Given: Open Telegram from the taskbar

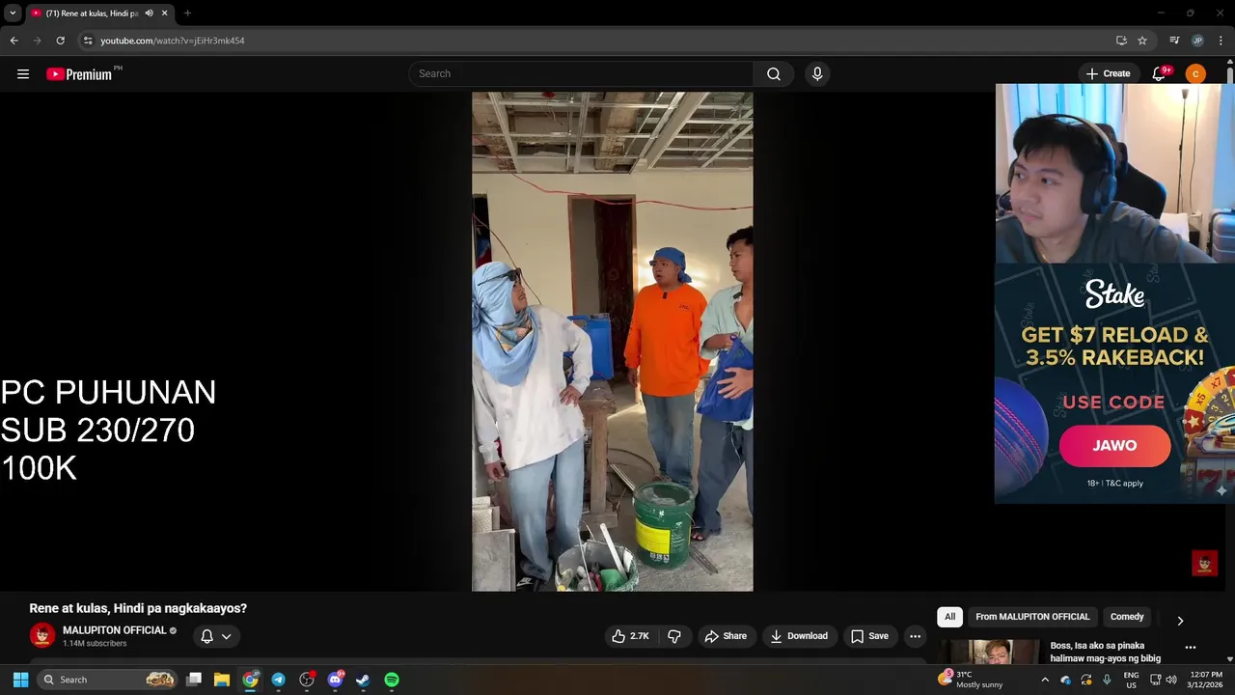Looking at the screenshot, I should pyautogui.click(x=278, y=680).
